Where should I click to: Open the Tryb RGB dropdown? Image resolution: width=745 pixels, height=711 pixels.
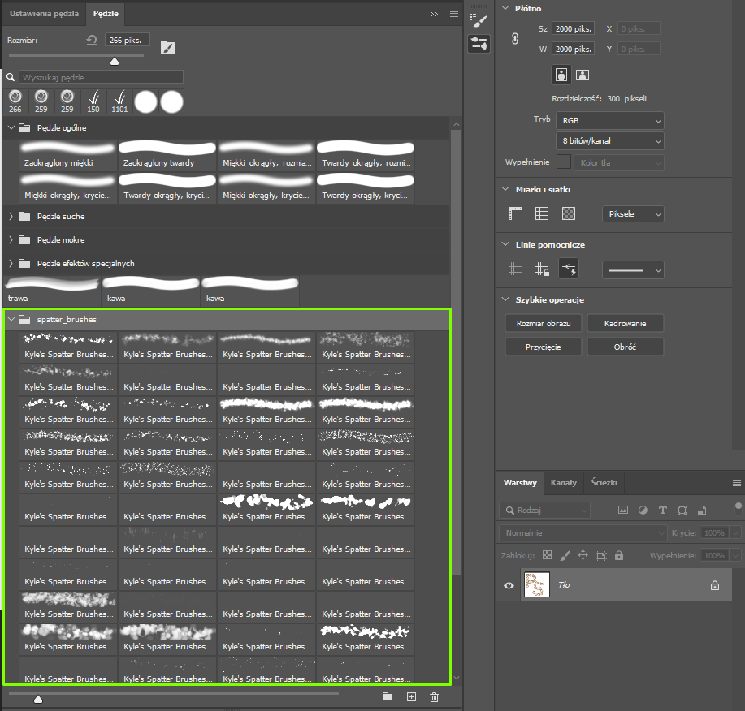pyautogui.click(x=610, y=121)
